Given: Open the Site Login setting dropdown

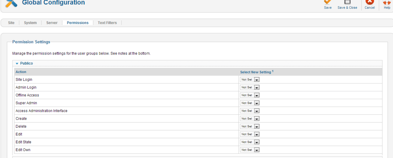Looking at the screenshot, I should click(x=250, y=80).
